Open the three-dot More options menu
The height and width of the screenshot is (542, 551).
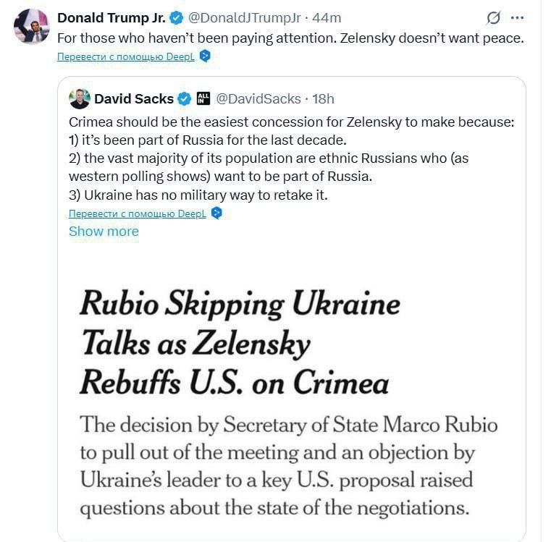pyautogui.click(x=517, y=17)
